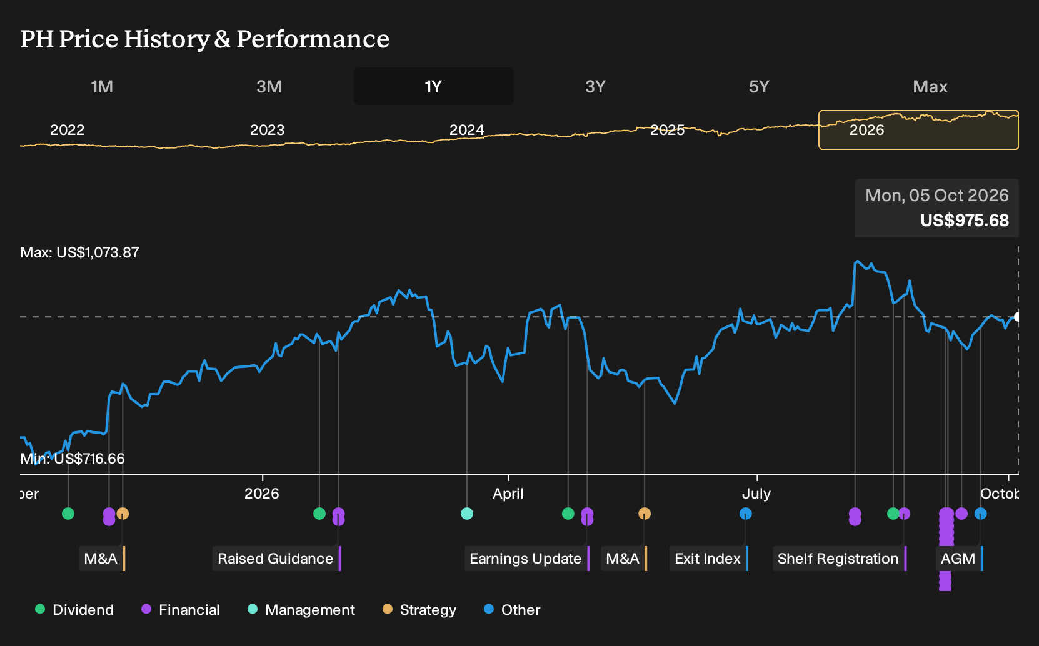Click white current-price dot at line end
The width and height of the screenshot is (1039, 646).
[x=1017, y=317]
